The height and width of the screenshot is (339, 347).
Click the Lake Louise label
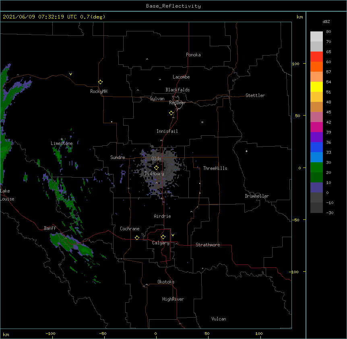[x=7, y=195]
